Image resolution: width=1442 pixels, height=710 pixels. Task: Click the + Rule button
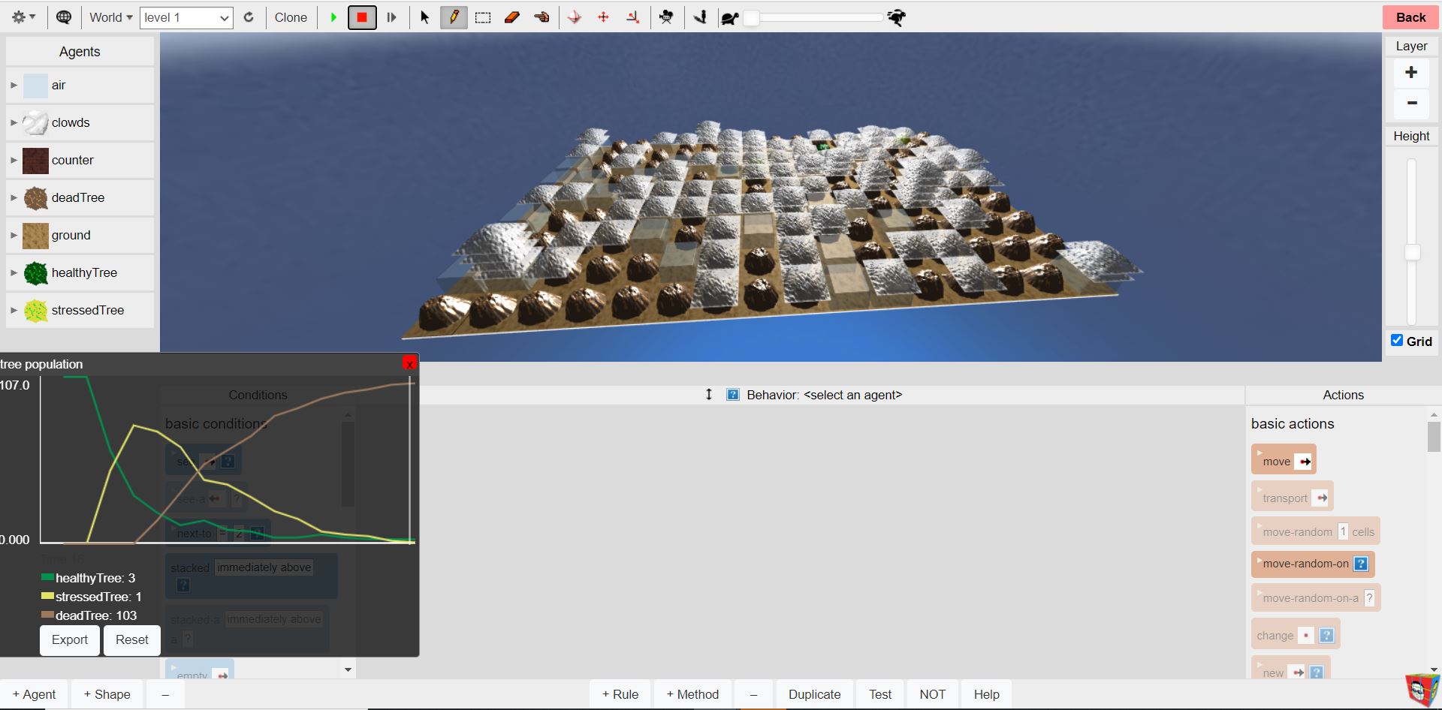pyautogui.click(x=620, y=694)
